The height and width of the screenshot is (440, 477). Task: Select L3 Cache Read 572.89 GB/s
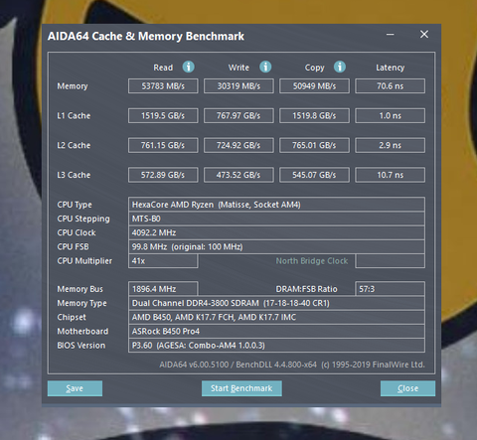[163, 175]
